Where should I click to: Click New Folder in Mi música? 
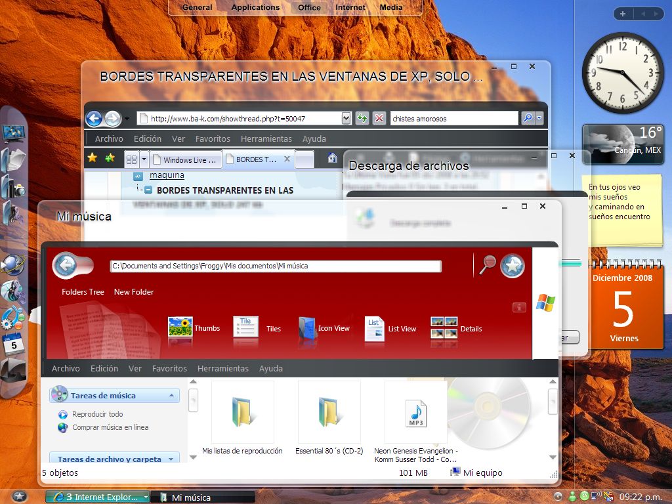[134, 292]
